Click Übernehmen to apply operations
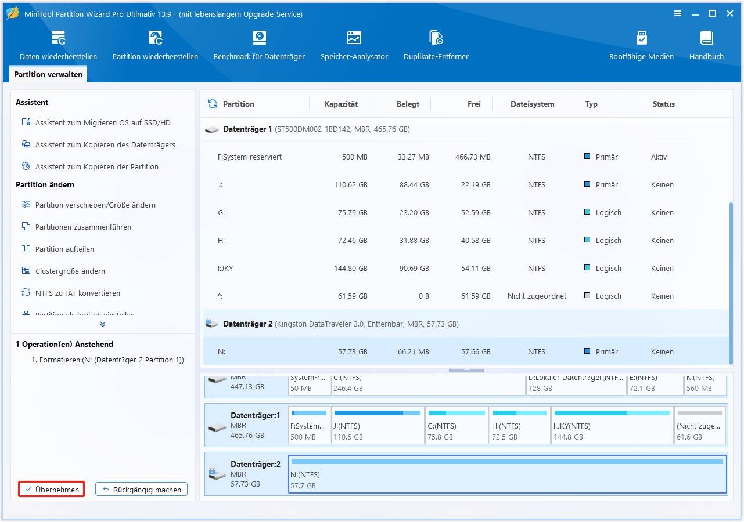Viewport: 744px width, 522px height. coord(52,490)
